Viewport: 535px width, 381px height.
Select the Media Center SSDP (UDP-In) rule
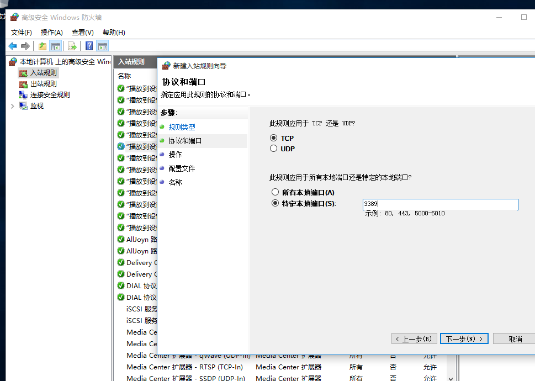coord(186,378)
